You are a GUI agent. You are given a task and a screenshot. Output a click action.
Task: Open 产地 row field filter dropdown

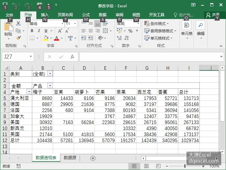[x=29, y=92]
